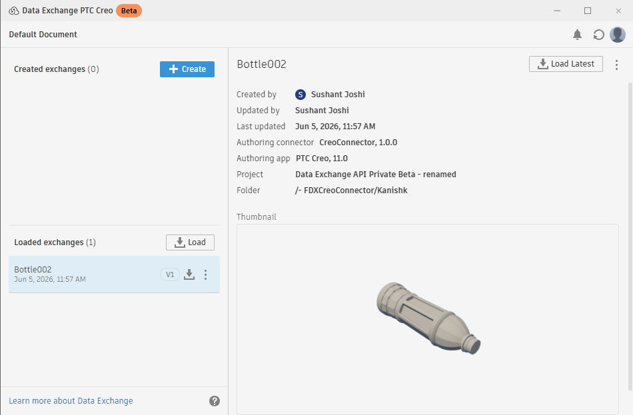This screenshot has height=415, width=633.
Task: Click the Data Exchange logo in the title bar
Action: [x=14, y=11]
